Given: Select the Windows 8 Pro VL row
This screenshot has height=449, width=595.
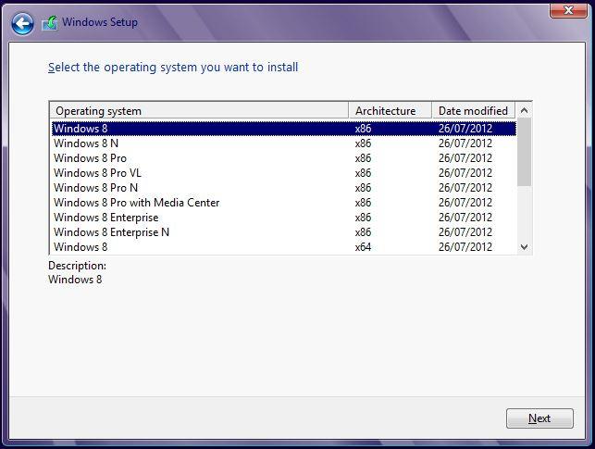Looking at the screenshot, I should [284, 173].
